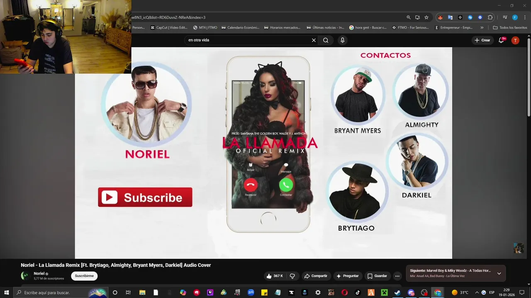Dislike the video with thumbs down
531x298 pixels.
[x=292, y=276]
